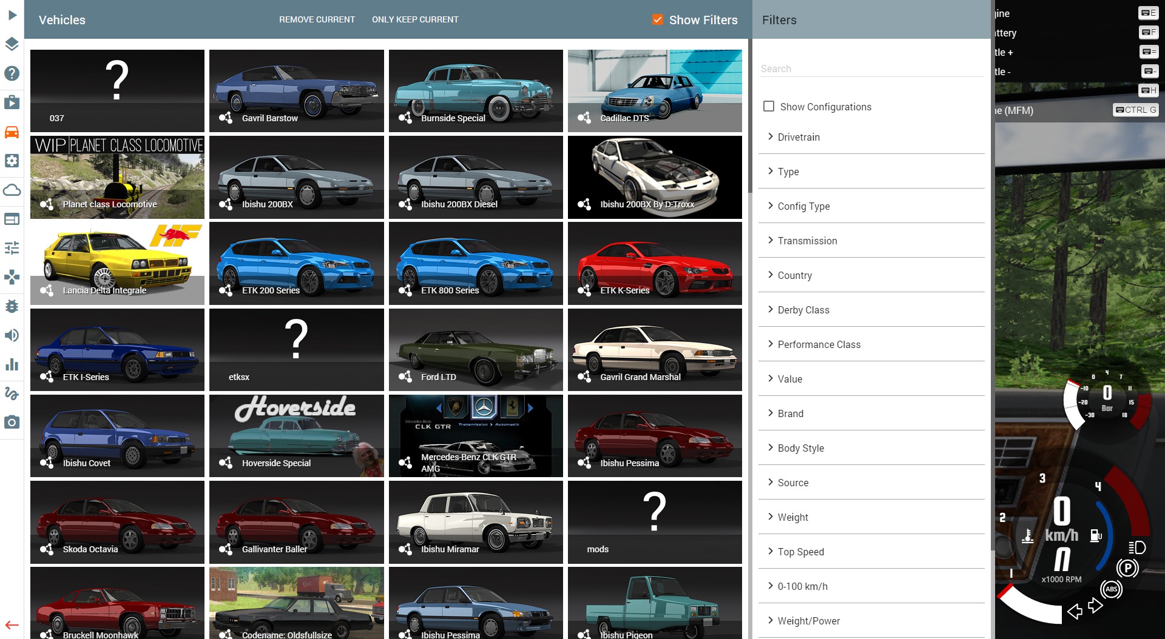Select the mods placeholder tile
Screen dimensions: 1165x639
655,522
